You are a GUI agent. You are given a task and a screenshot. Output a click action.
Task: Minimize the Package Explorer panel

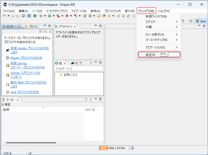[x=45, y=25]
